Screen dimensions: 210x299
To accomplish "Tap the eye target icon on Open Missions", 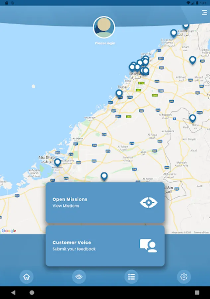I will (149, 203).
